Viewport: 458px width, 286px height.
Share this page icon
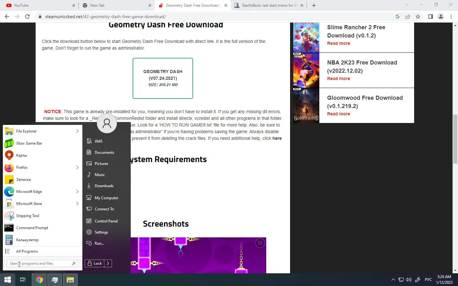(x=408, y=17)
